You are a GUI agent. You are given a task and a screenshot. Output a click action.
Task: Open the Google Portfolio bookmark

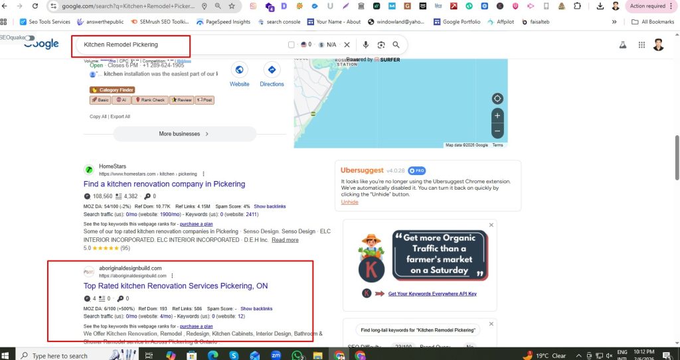tap(457, 22)
